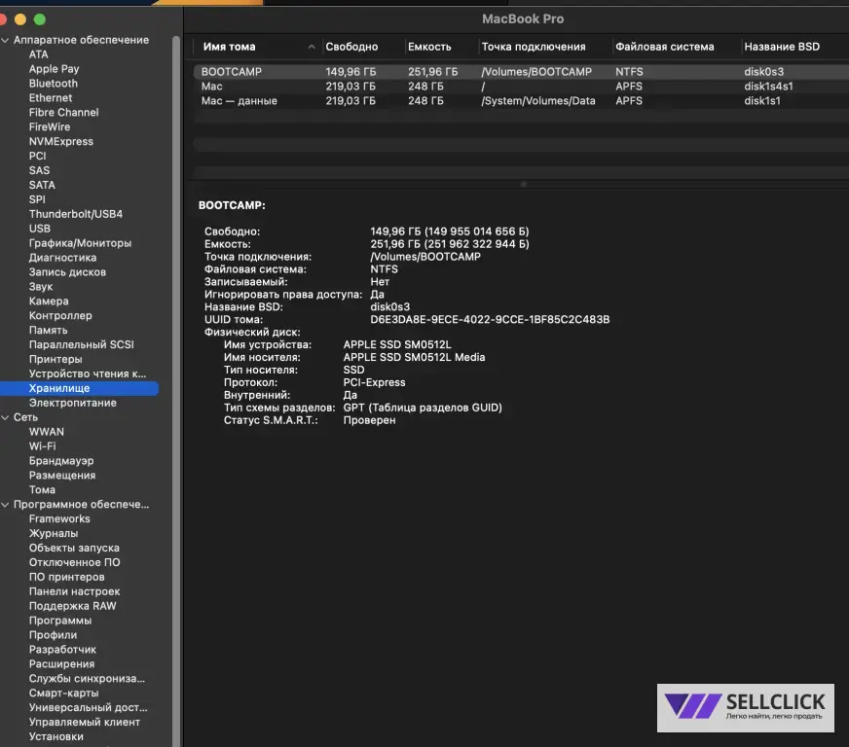The width and height of the screenshot is (849, 747).
Task: Select the BOOTCAMP volume row
Action: [x=521, y=72]
